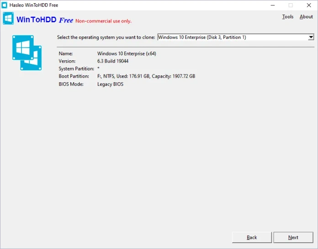318x249 pixels.
Task: Open the About menu
Action: pyautogui.click(x=306, y=16)
